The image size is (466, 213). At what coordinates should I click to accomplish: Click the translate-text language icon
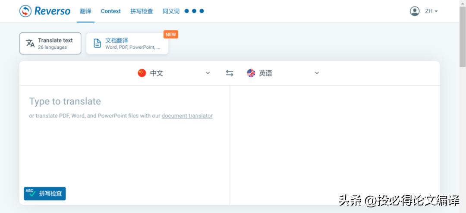30,44
